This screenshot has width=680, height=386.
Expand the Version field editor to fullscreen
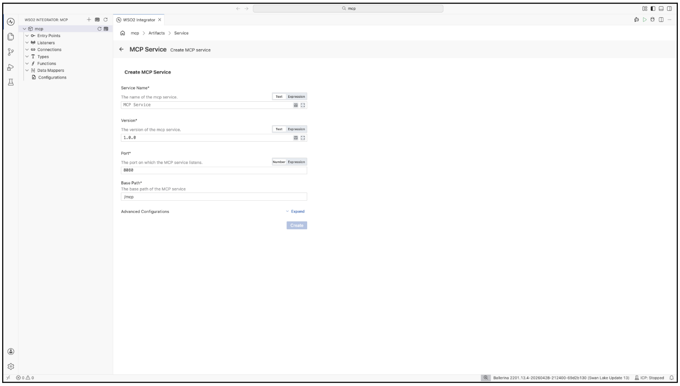(x=303, y=138)
